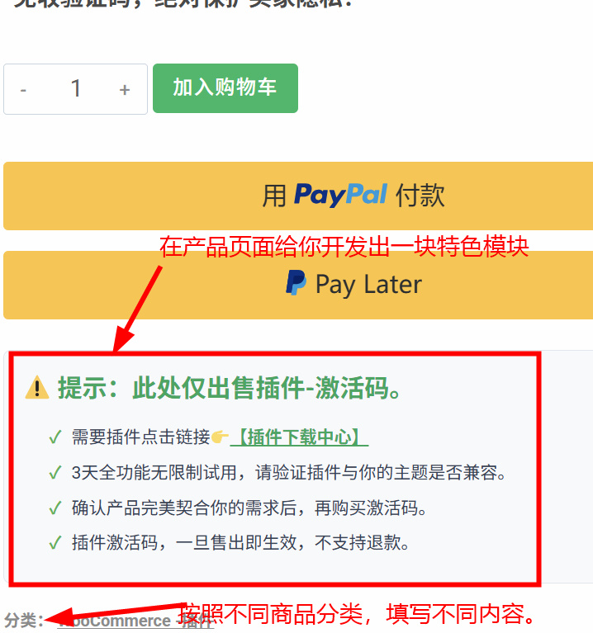Open the 插件下载中心 link
This screenshot has width=593, height=633.
(299, 437)
